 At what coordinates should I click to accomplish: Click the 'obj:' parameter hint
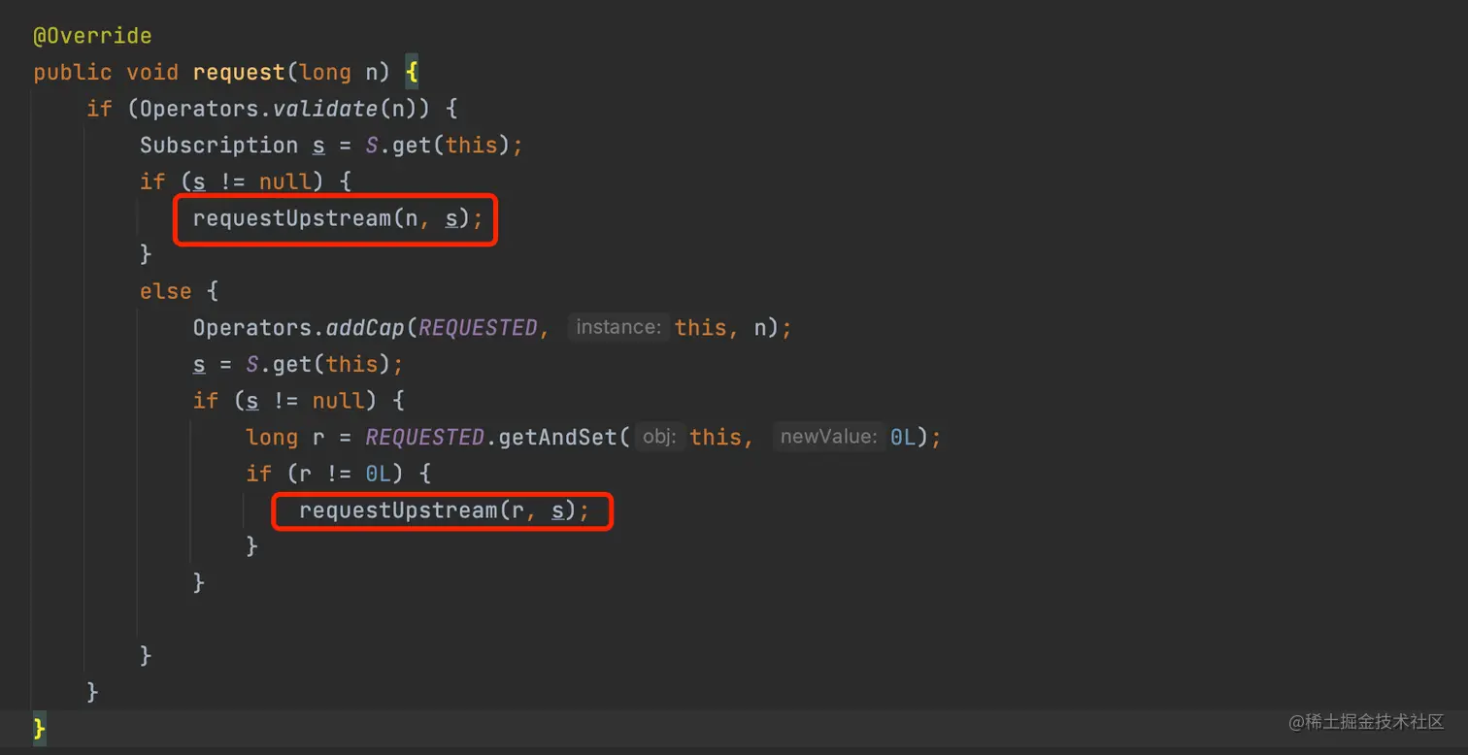[x=659, y=438]
